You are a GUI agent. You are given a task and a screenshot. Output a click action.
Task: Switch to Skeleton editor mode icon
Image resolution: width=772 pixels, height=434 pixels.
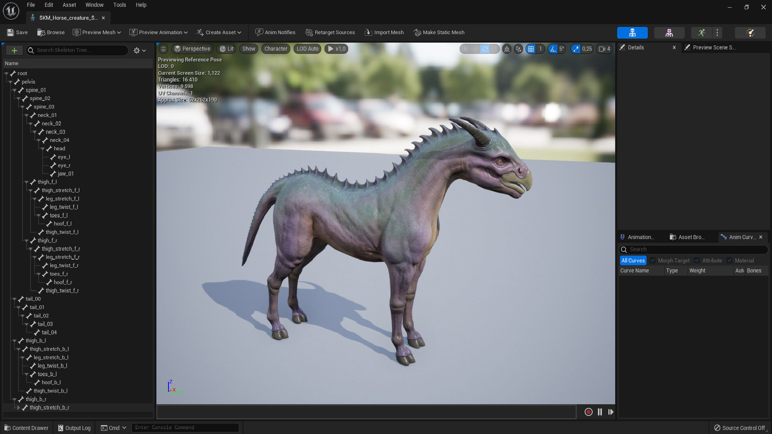(632, 33)
